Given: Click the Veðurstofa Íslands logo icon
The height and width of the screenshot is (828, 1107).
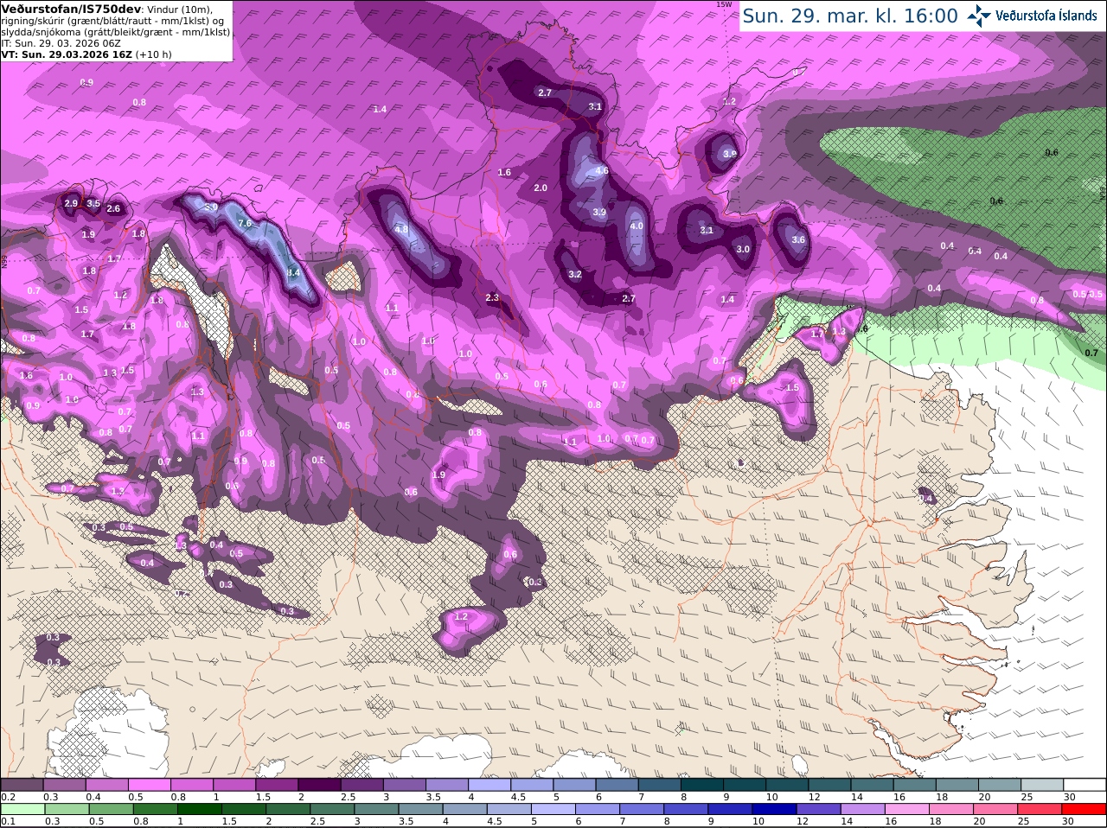Looking at the screenshot, I should [x=979, y=16].
